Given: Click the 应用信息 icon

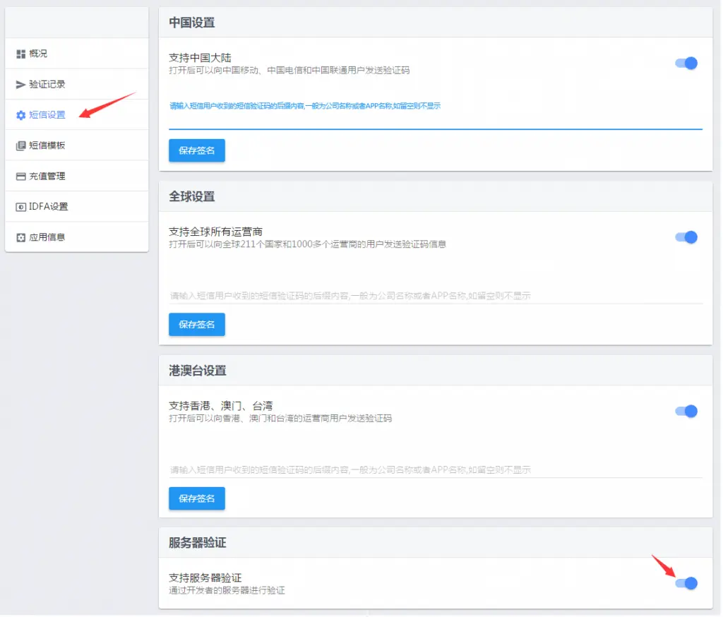Looking at the screenshot, I should [20, 237].
